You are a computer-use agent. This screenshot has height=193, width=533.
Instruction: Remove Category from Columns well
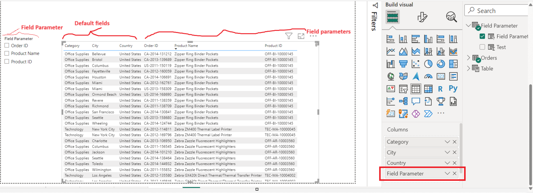[455, 142]
